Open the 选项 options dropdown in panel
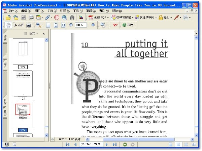Screen dimensions: 202x151 [x=34, y=34]
